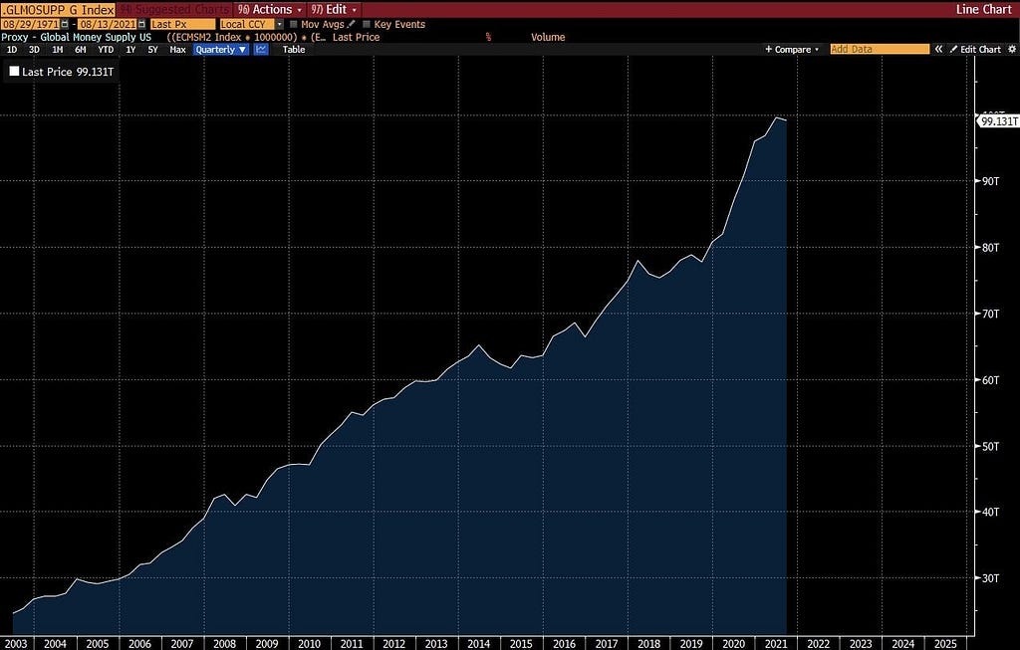Click the 2003 x-axis label
The height and width of the screenshot is (650, 1020).
tap(16, 643)
